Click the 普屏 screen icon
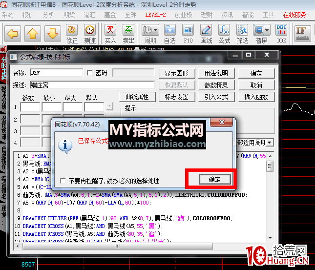 pyautogui.click(x=261, y=30)
